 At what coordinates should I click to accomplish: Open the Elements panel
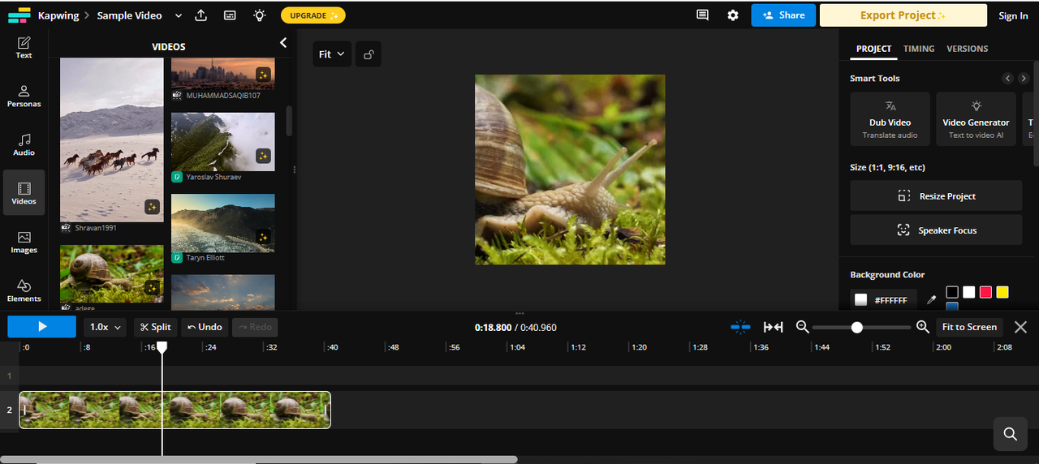(x=24, y=291)
